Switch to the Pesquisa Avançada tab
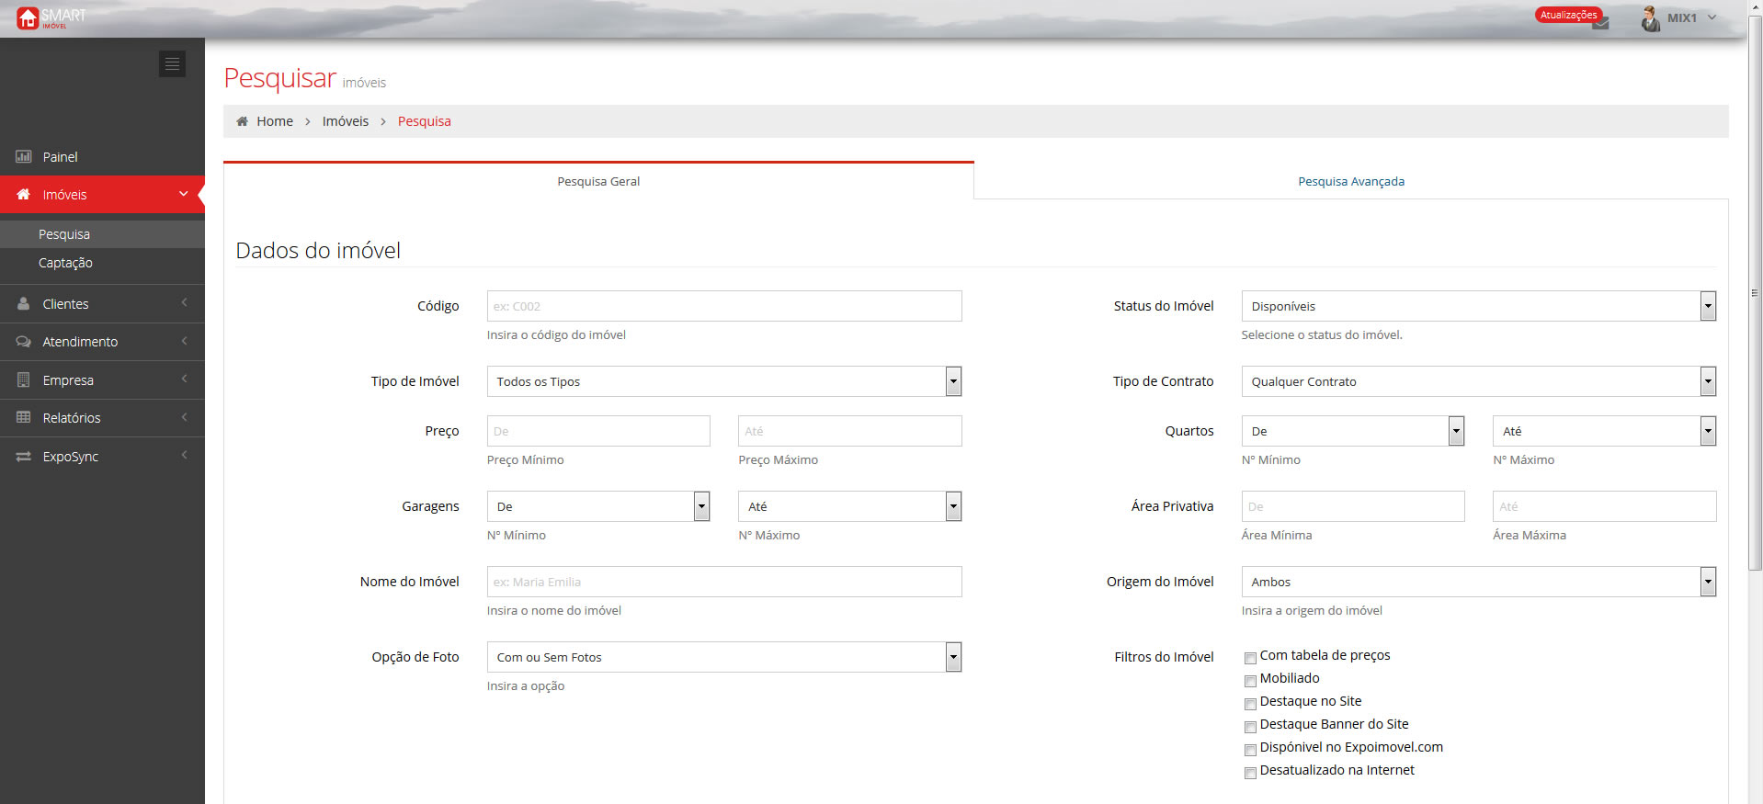 (x=1350, y=181)
